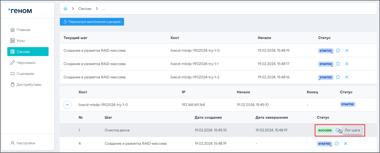Select Сессии in the sidebar
The image size is (380, 153).
28,52
